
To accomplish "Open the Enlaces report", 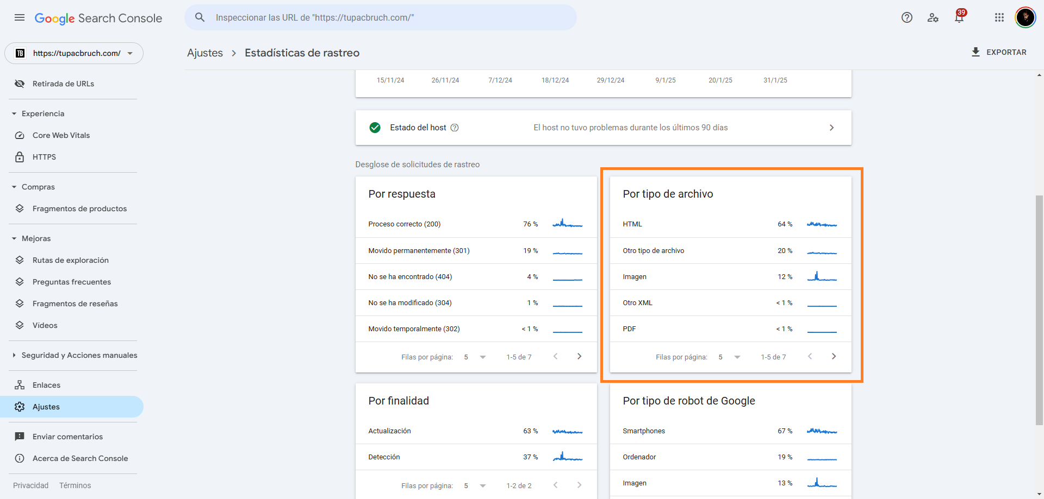I will 46,385.
